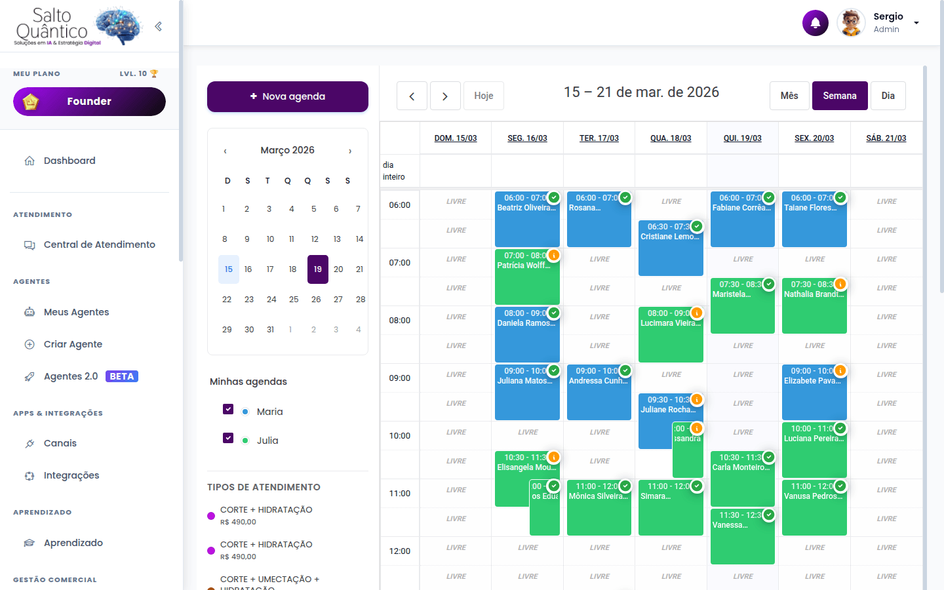Create a Nova agenda

point(288,96)
